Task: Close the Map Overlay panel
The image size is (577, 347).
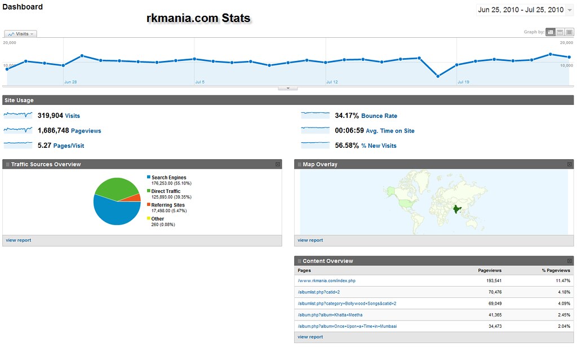Action: [570, 164]
